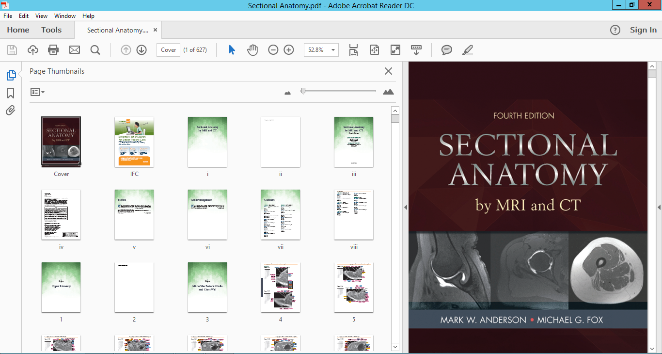This screenshot has width=662, height=354.
Task: Open the thumbnails options menu dropdown
Action: [x=37, y=92]
